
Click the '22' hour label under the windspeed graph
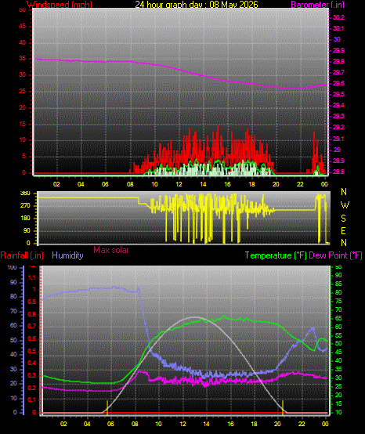300,184
